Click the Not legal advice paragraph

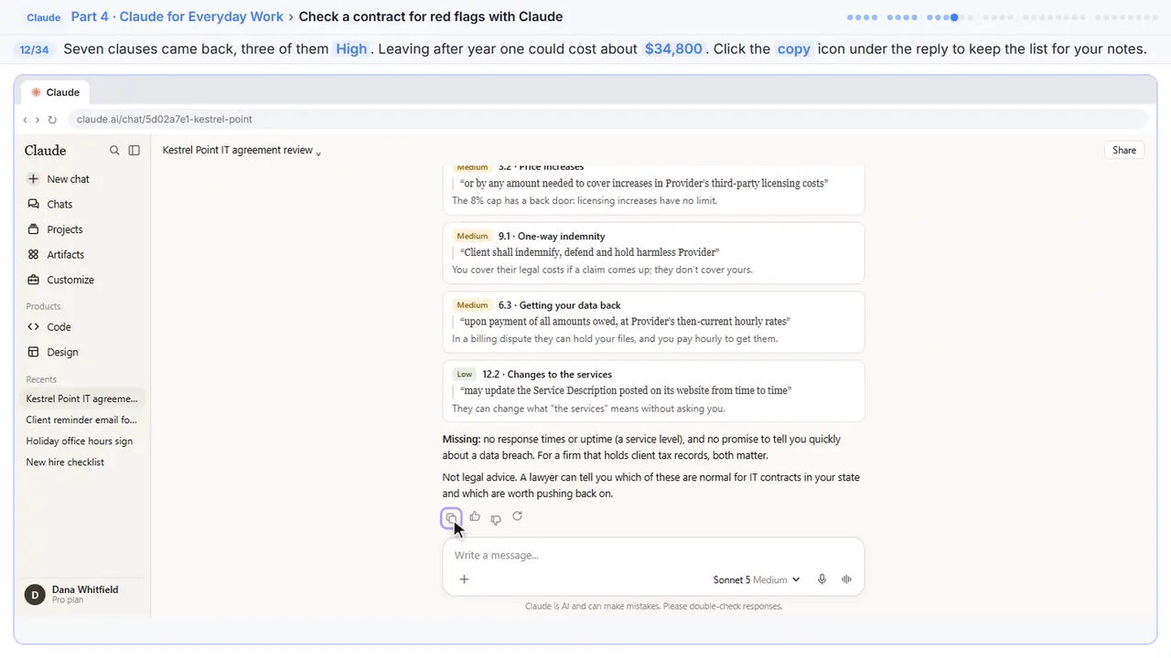point(651,486)
